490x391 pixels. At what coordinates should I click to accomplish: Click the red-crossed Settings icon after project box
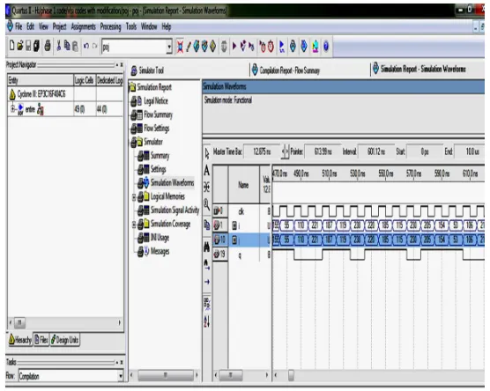click(x=180, y=47)
